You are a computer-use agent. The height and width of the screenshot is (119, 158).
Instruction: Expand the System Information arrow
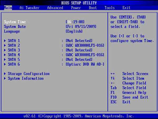[x=5, y=79]
